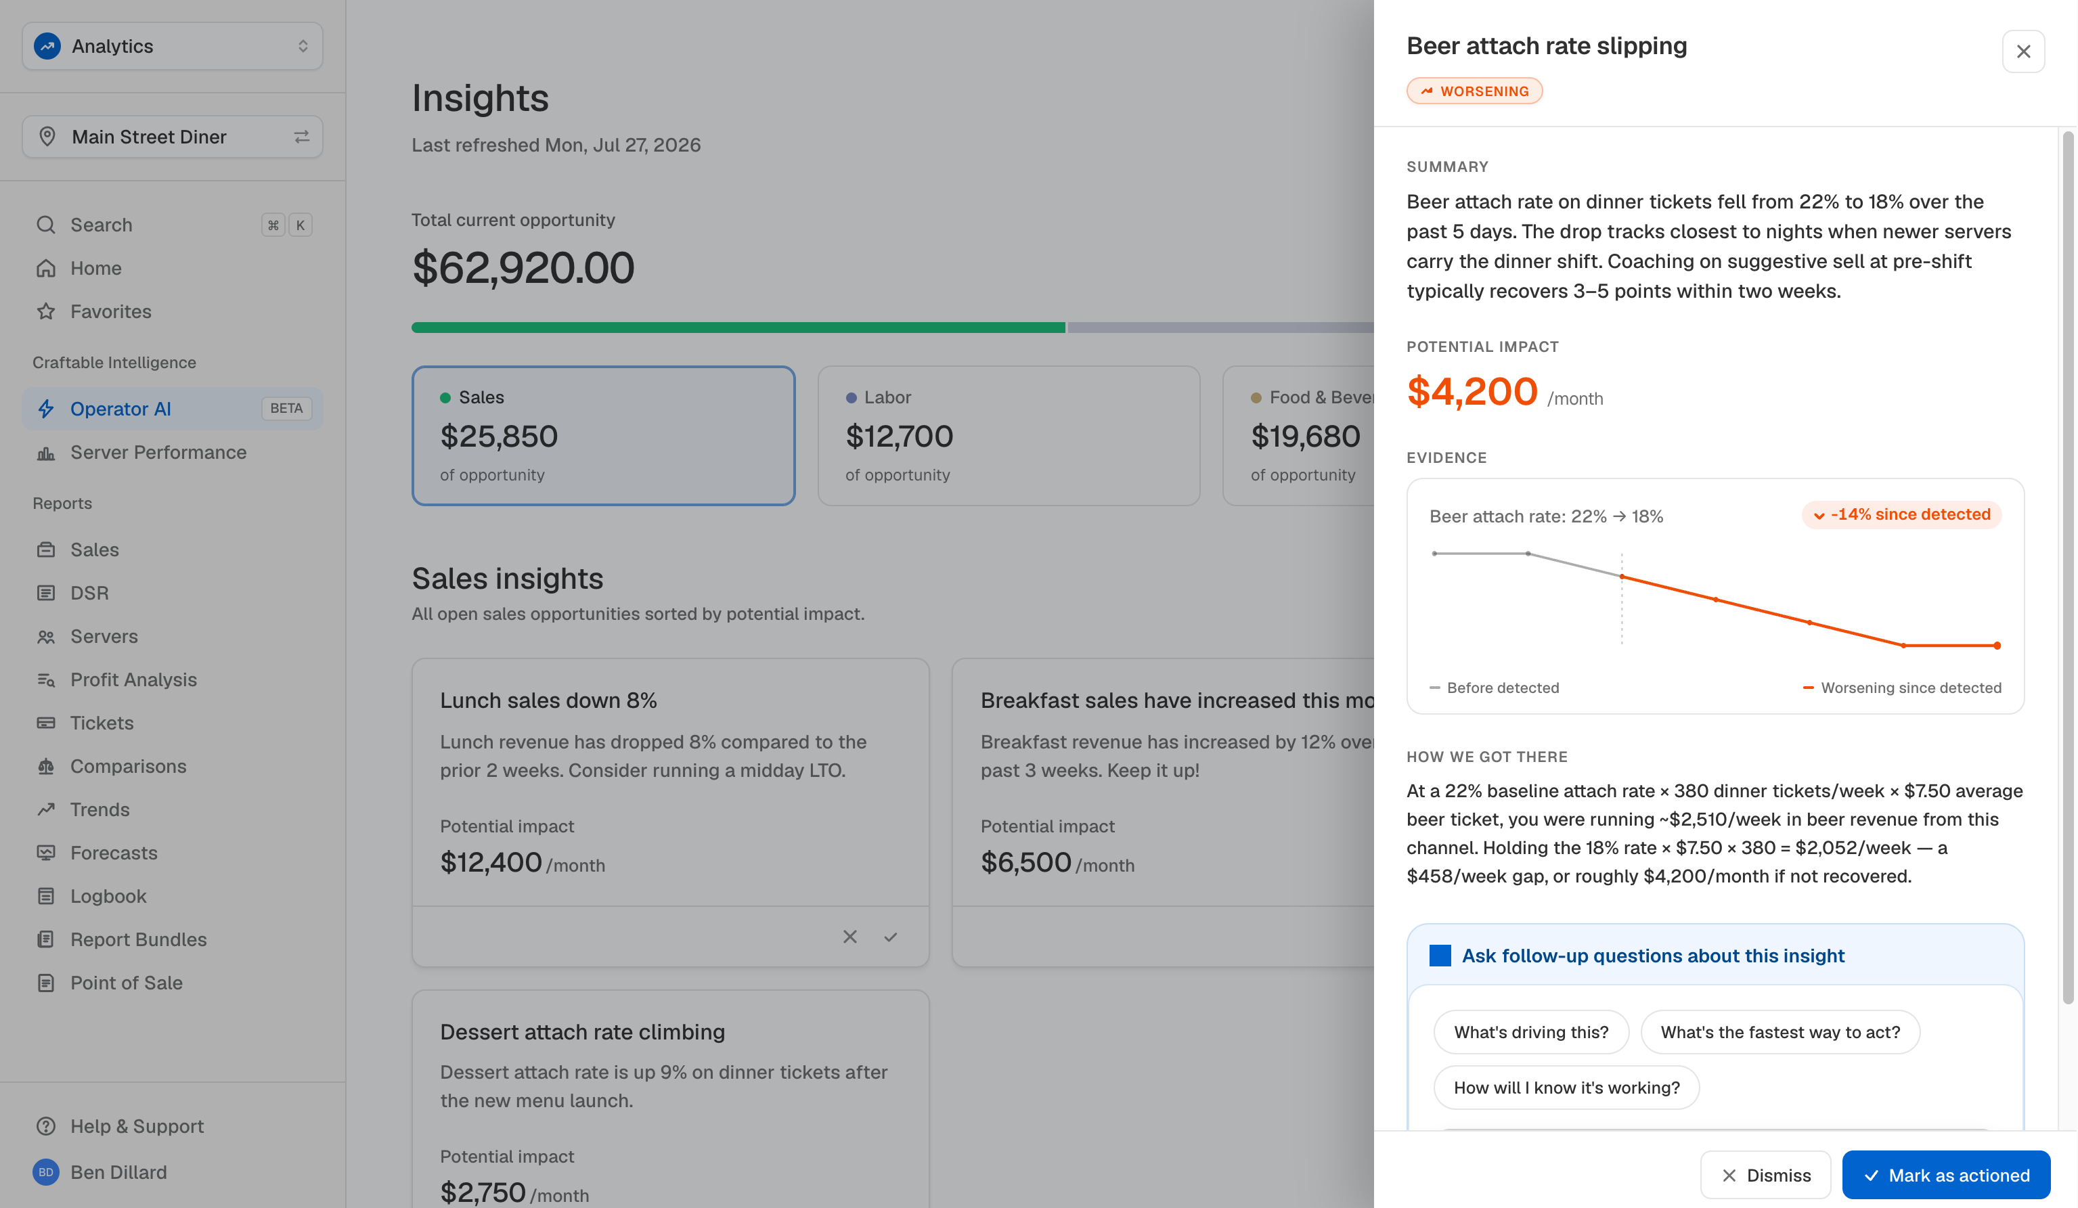Select the Sales opportunity card
The height and width of the screenshot is (1208, 2078).
[604, 437]
